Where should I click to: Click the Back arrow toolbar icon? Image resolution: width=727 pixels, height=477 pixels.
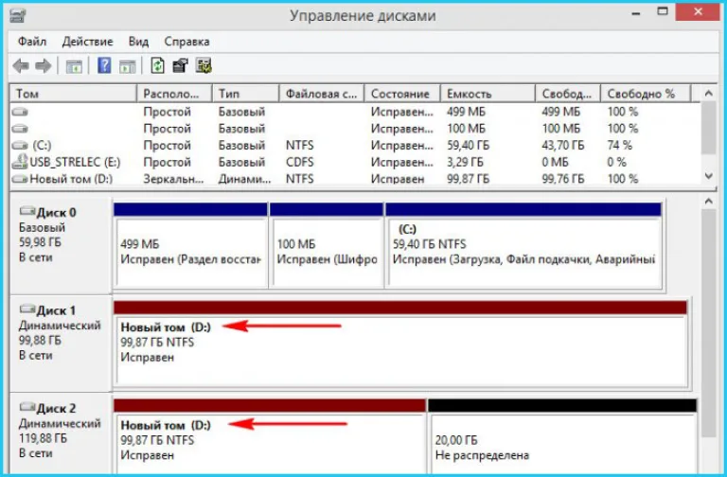21,66
